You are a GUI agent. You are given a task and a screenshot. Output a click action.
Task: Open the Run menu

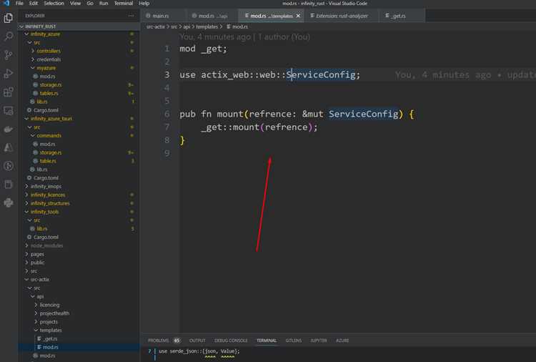(x=104, y=3)
